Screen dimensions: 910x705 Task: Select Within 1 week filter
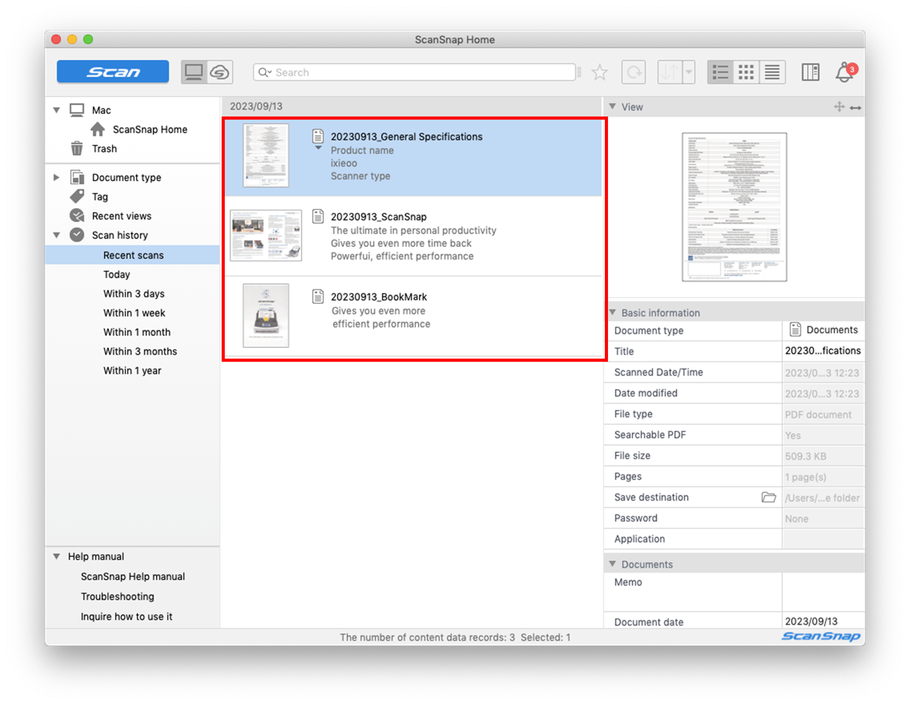(x=134, y=312)
